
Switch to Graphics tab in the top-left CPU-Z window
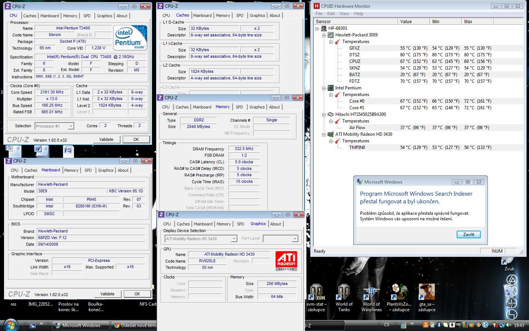point(105,16)
